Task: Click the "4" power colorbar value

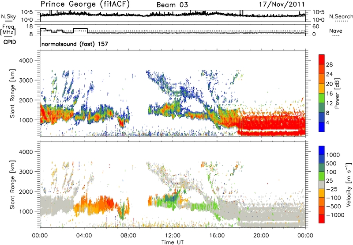Action: tap(327, 123)
